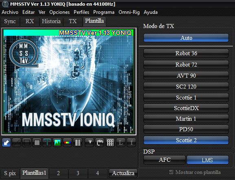Click the clipboard paste icon
This screenshot has height=180, width=235.
coord(100,143)
